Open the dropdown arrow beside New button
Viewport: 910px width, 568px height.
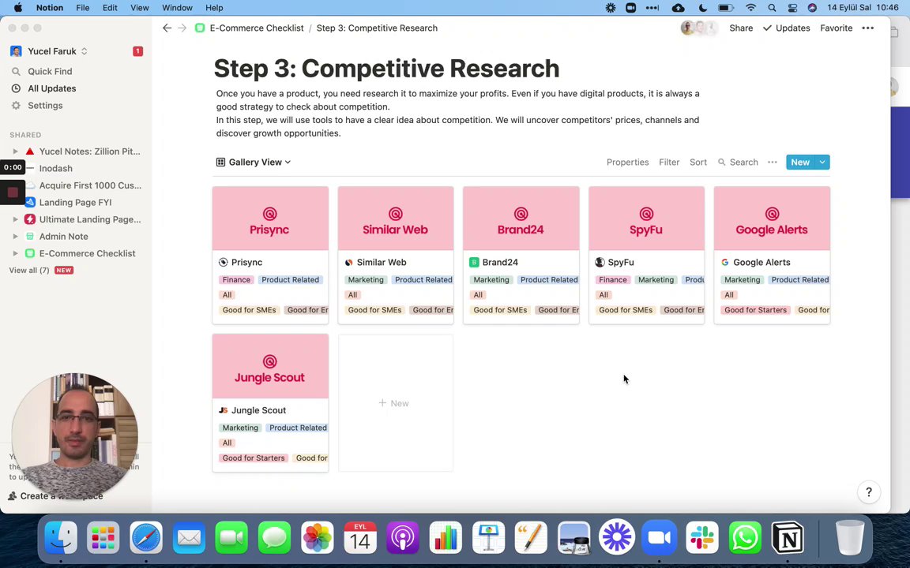click(x=822, y=163)
